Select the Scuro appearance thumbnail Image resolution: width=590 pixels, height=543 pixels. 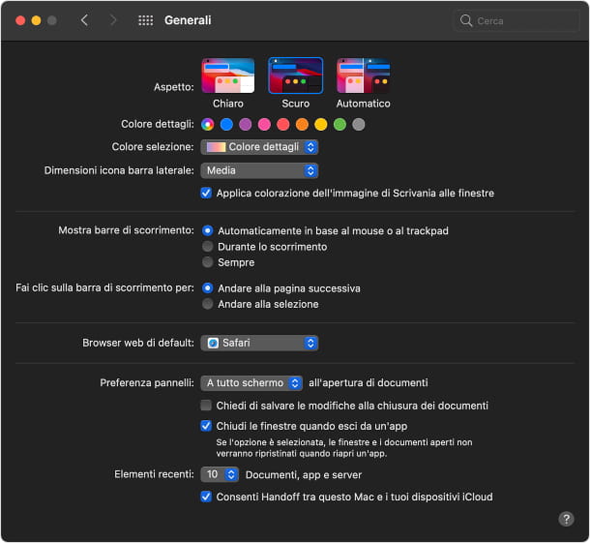click(x=295, y=75)
